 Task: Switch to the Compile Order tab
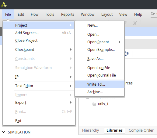[141, 130]
